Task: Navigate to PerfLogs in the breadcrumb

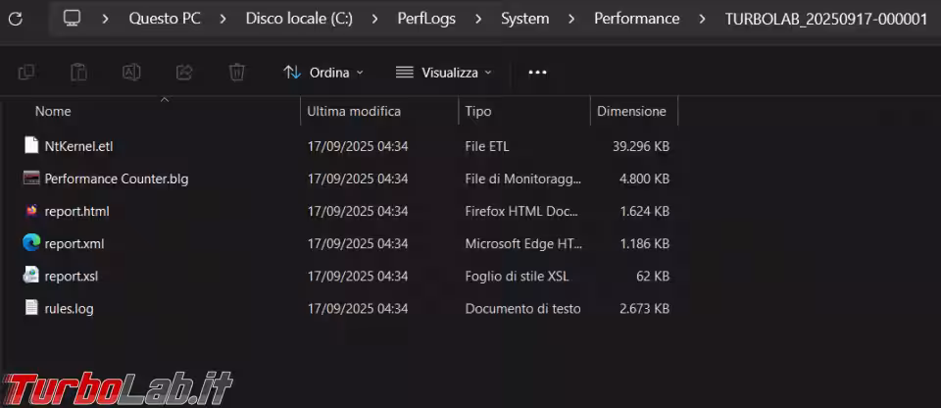Action: pos(430,19)
